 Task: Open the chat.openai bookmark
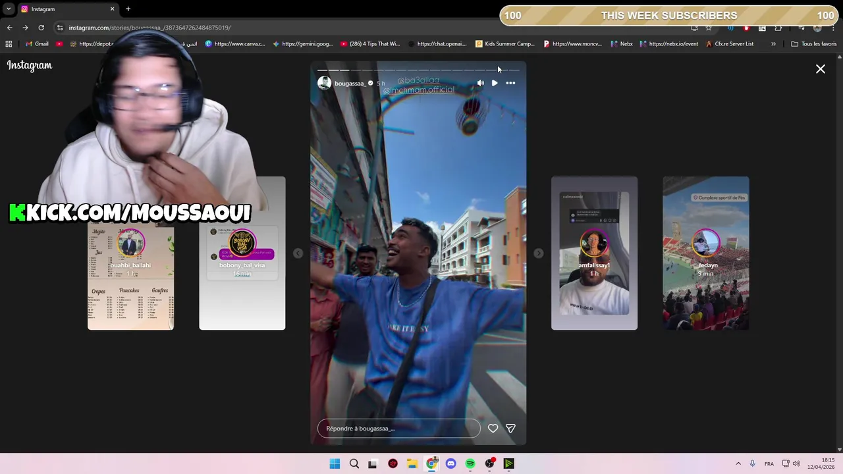click(x=438, y=44)
